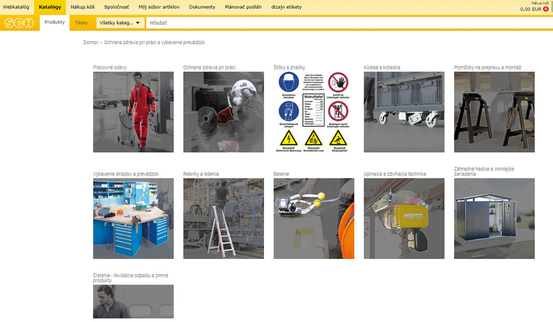Open the Ochrana zdravia pri práci category title
This screenshot has height=322, width=553.
point(210,67)
